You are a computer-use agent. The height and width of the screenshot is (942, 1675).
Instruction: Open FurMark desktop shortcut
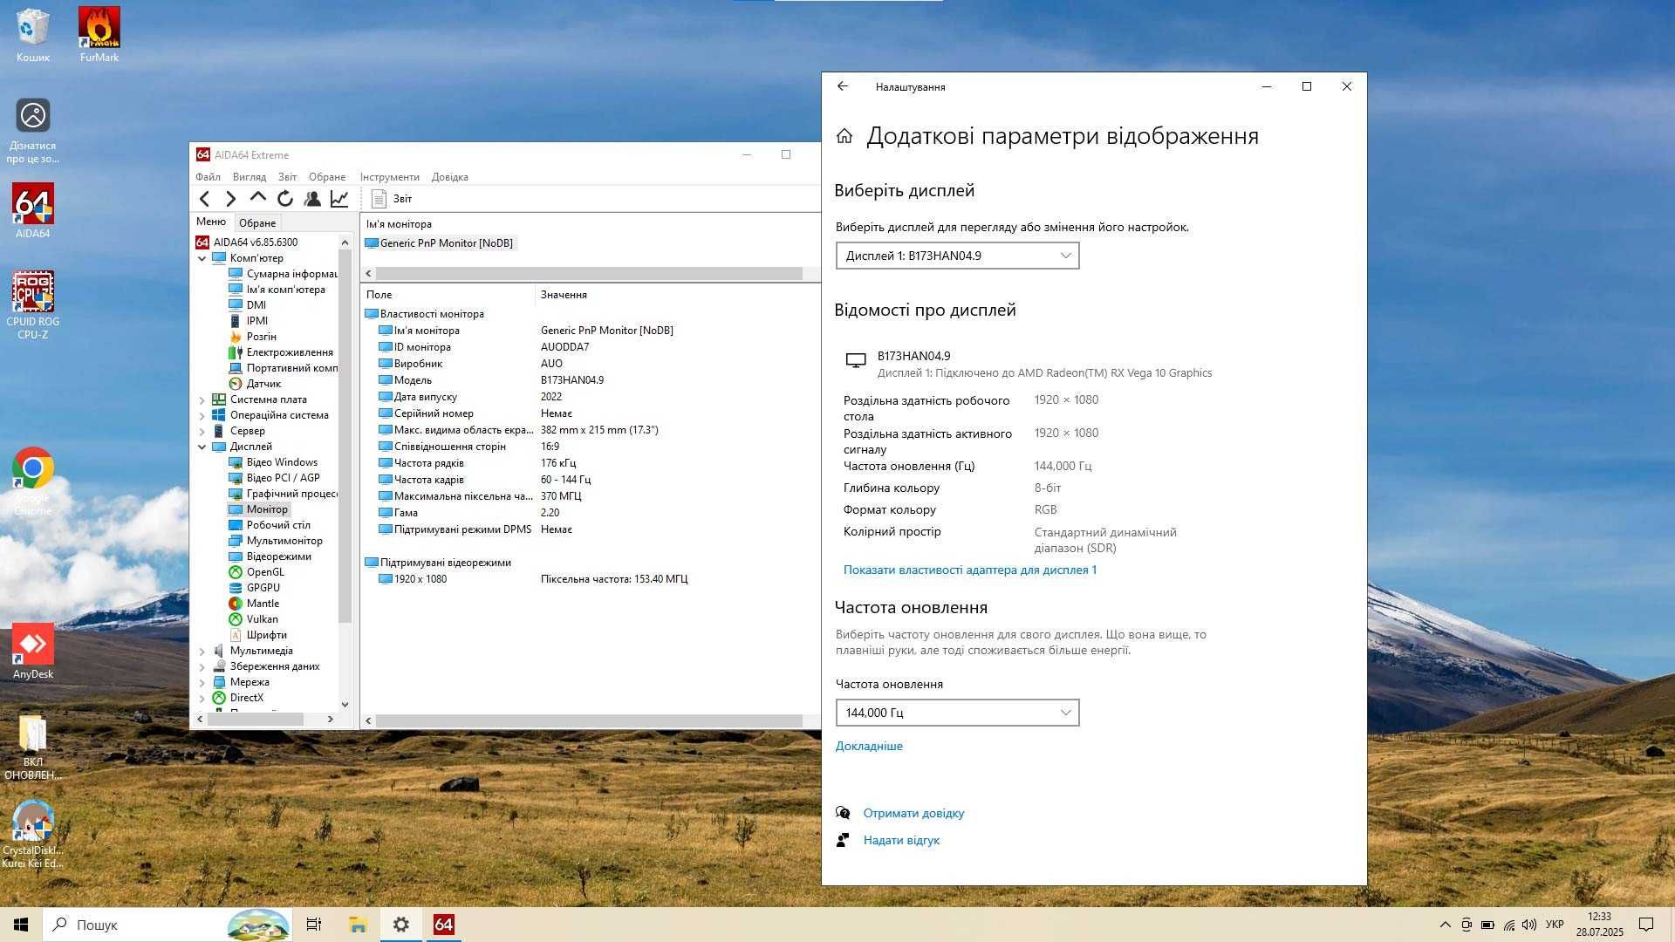tap(99, 35)
